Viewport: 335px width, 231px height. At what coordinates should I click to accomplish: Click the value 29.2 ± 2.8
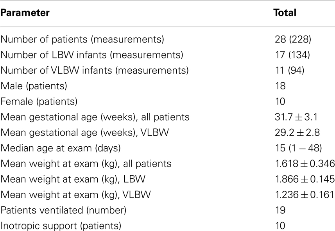[297, 133]
